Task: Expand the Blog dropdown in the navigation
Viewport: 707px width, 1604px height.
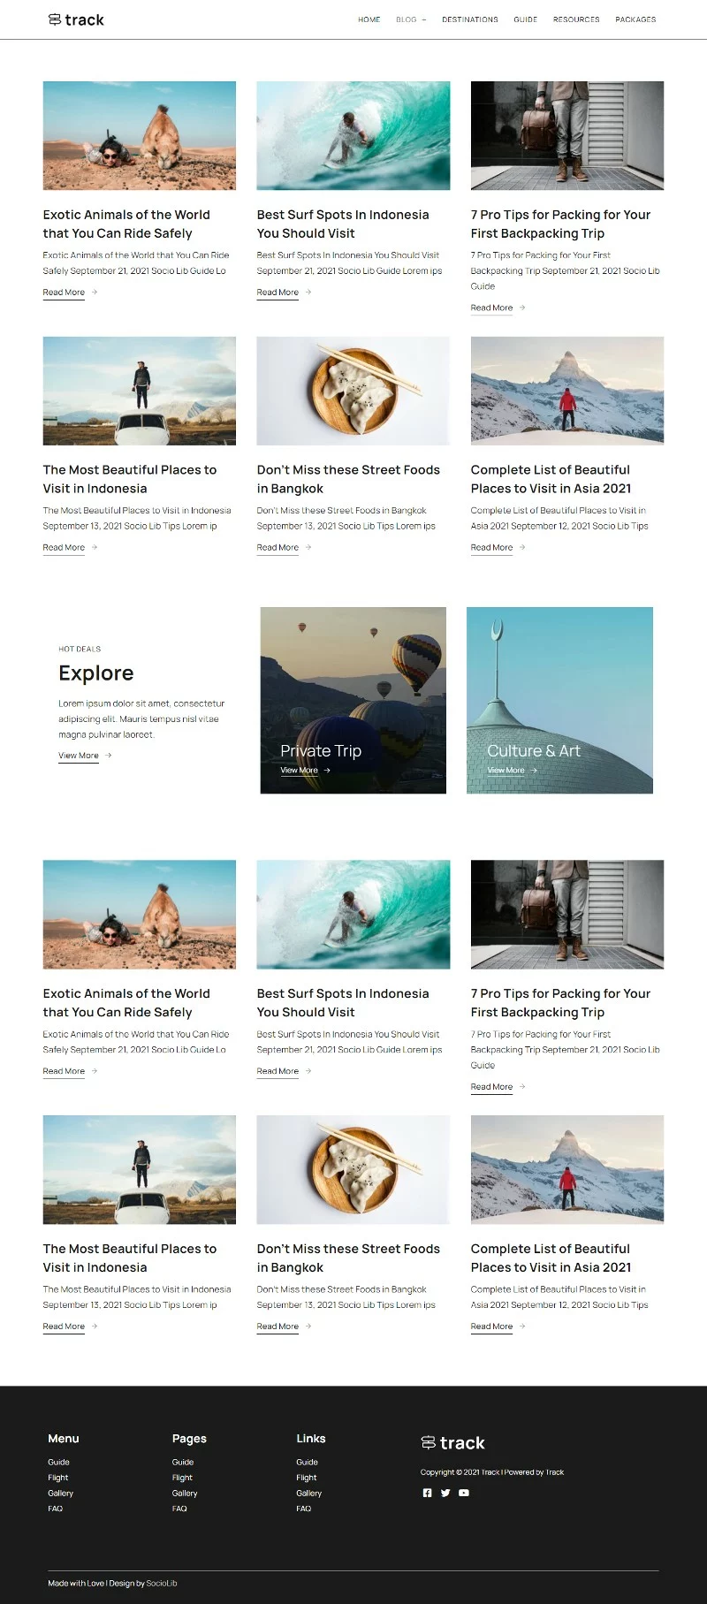Action: point(411,19)
